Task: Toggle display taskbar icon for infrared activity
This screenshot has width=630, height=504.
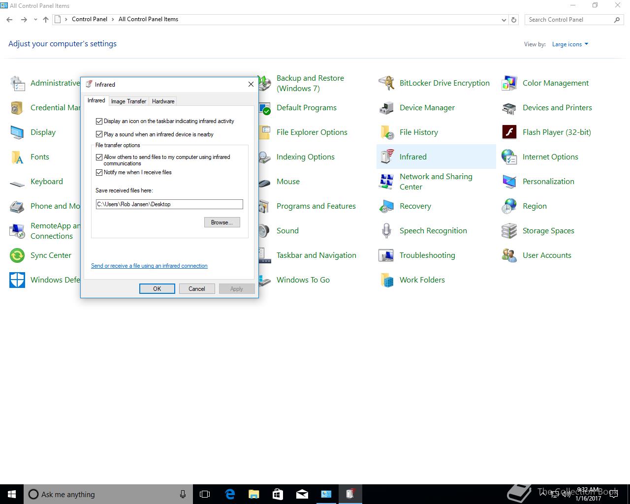Action: (x=99, y=121)
